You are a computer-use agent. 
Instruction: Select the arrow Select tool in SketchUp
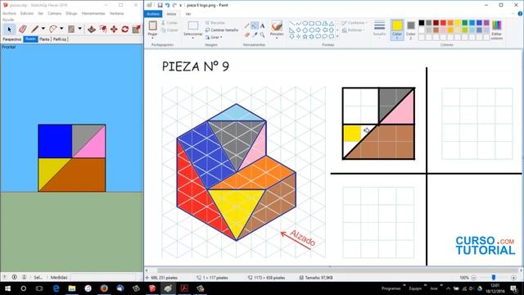point(9,29)
